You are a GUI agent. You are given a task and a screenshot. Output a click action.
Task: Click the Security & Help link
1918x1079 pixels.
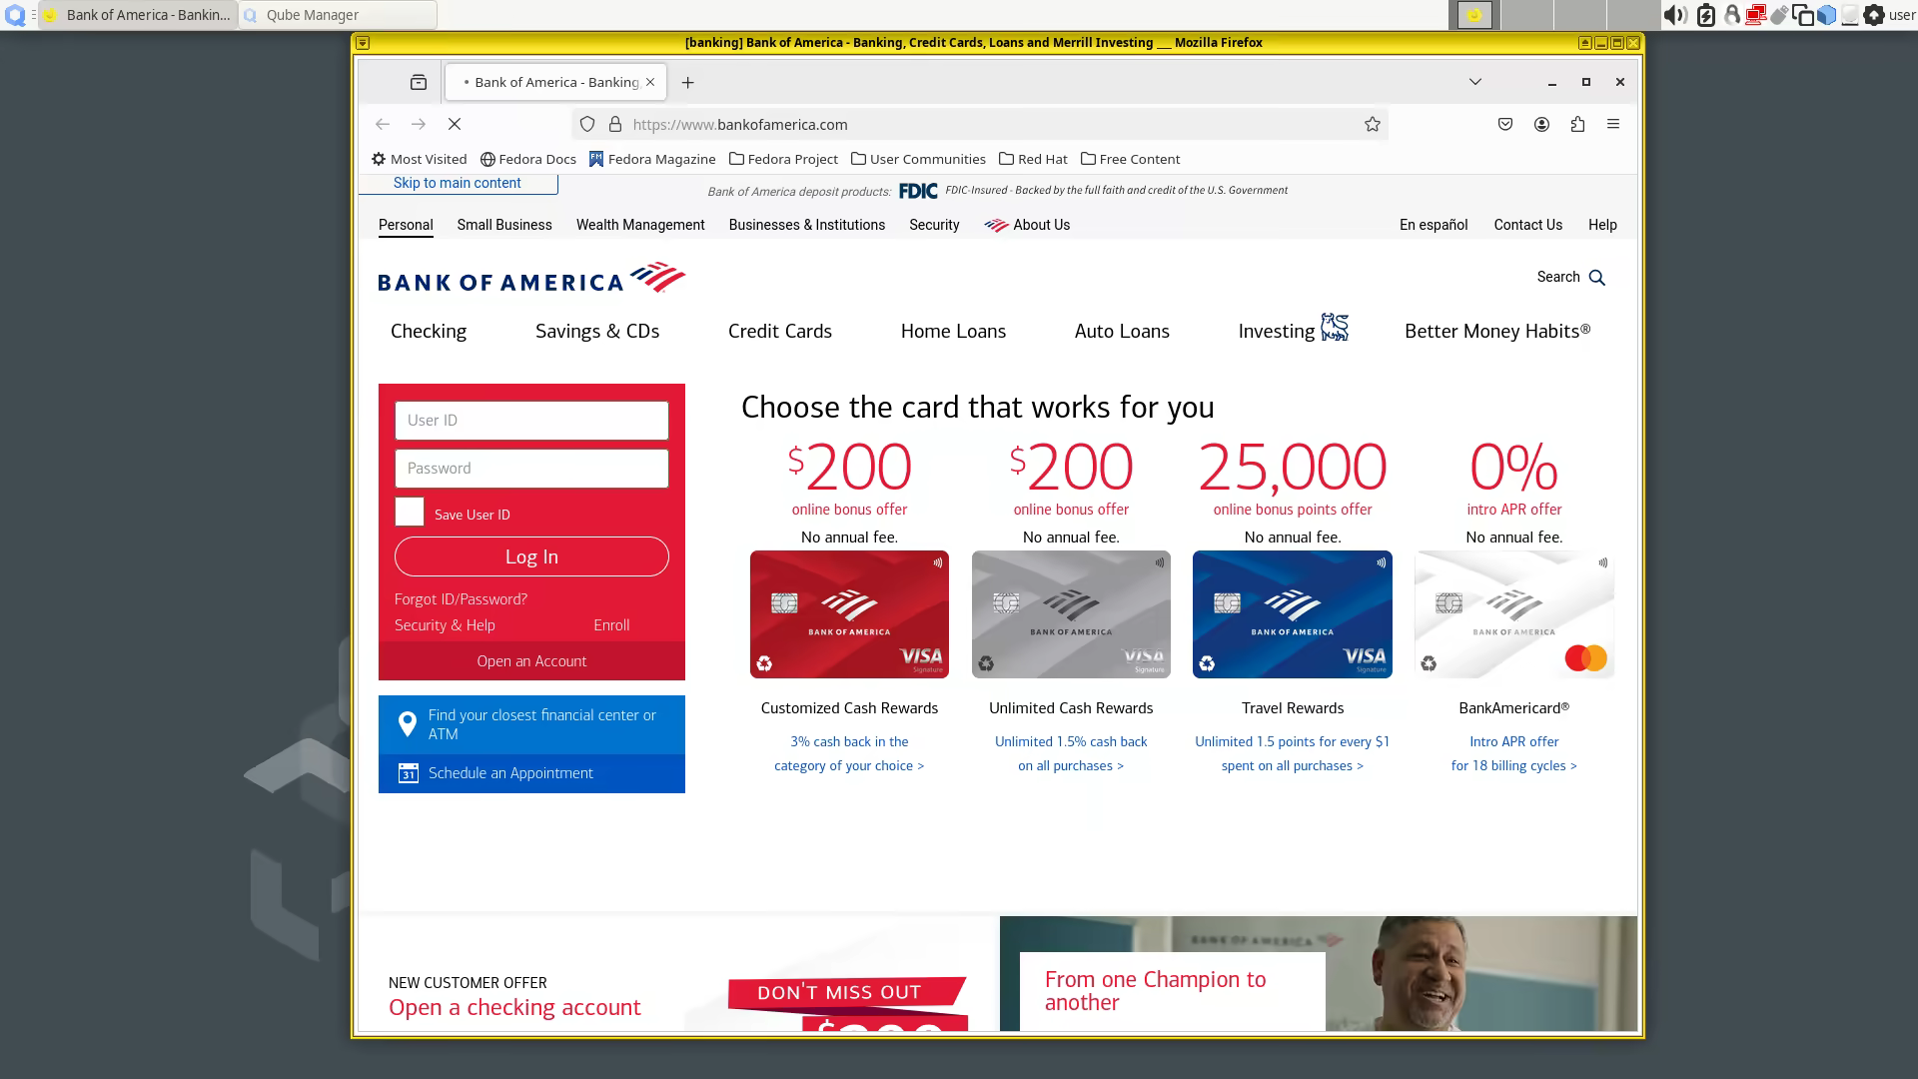pyautogui.click(x=445, y=625)
